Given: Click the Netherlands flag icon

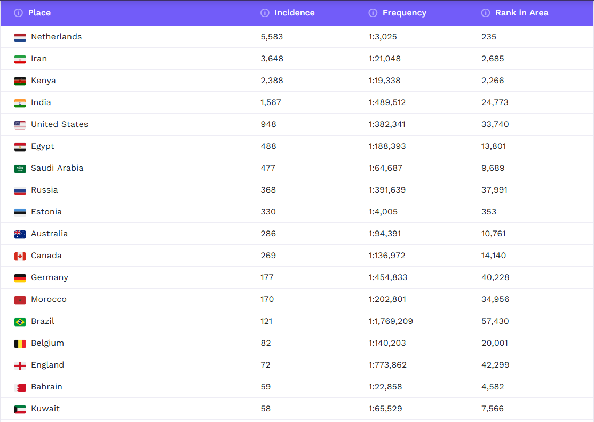Looking at the screenshot, I should tap(20, 37).
